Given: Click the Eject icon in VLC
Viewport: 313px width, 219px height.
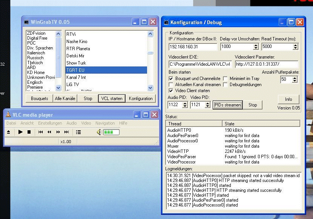Looking at the screenshot, I should (x=9, y=132).
